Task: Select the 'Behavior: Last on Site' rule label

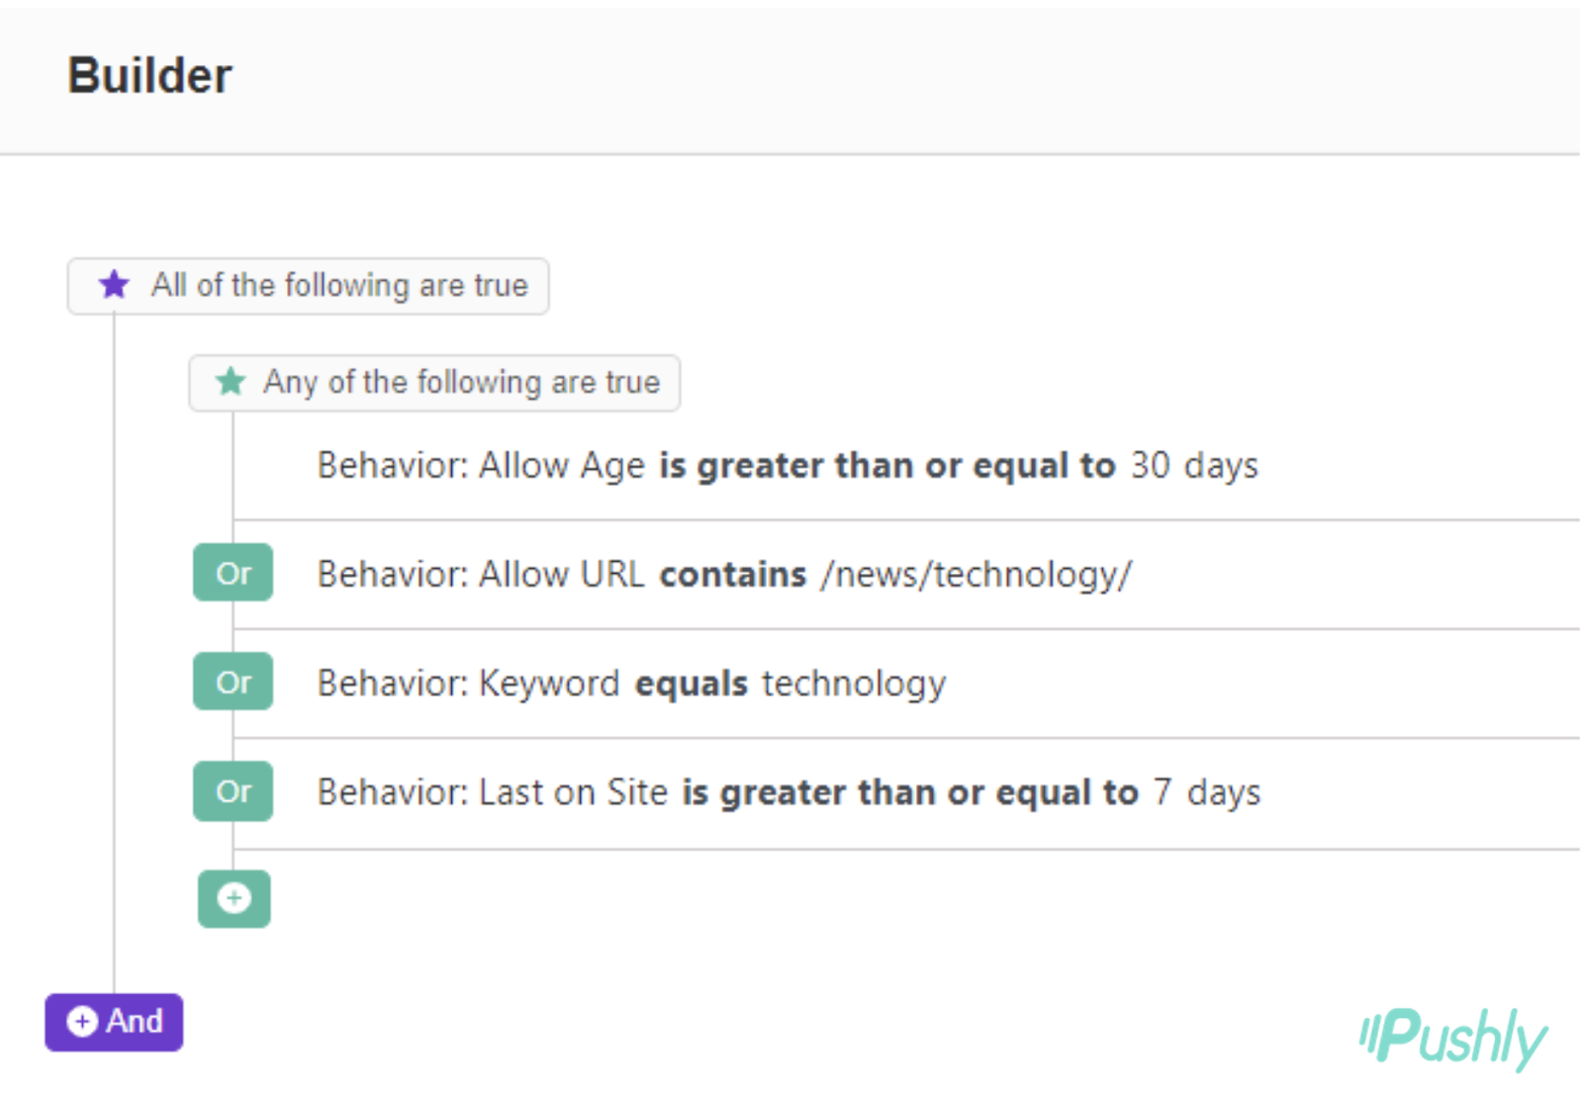Action: [x=492, y=792]
